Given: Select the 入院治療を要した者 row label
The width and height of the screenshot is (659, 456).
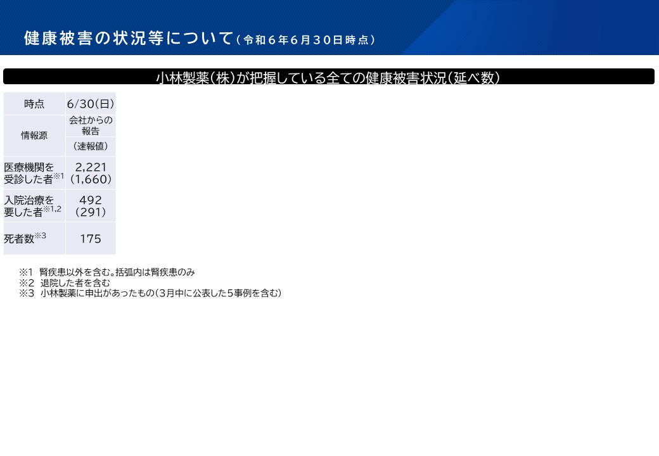Looking at the screenshot, I should tap(29, 206).
